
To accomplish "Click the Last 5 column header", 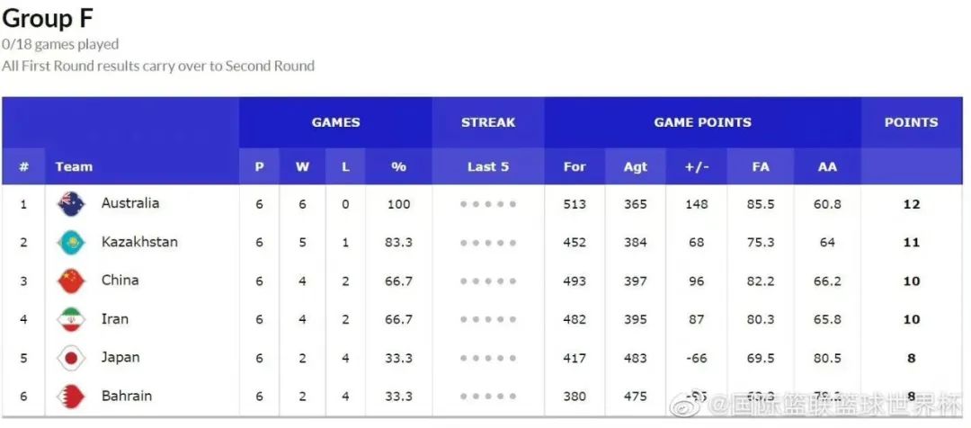I will tap(488, 166).
